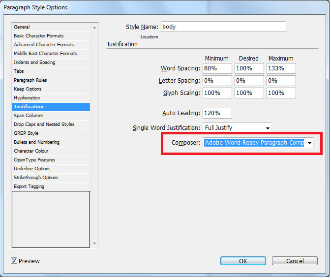Toggle the Preview checkbox
This screenshot has width=331, height=280.
click(x=14, y=261)
